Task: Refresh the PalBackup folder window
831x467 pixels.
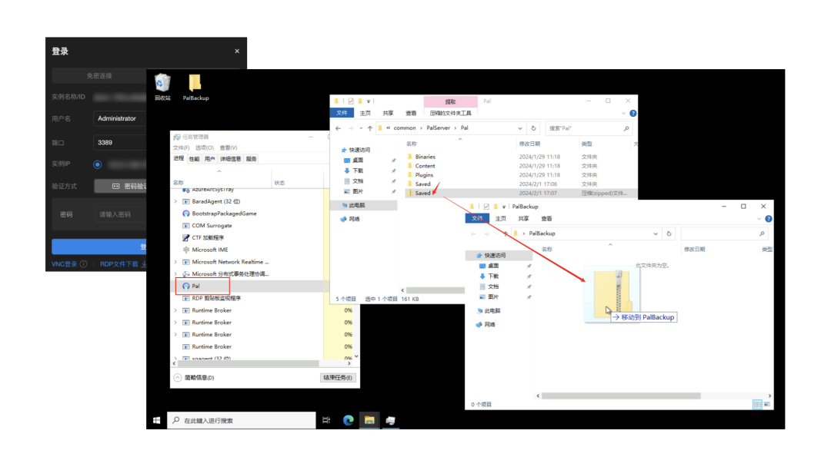Action: [669, 233]
